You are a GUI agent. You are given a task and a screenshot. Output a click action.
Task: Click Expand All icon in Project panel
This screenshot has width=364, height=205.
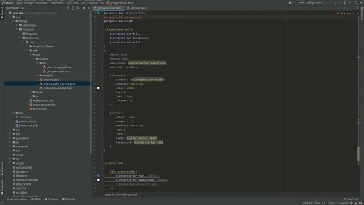73,8
